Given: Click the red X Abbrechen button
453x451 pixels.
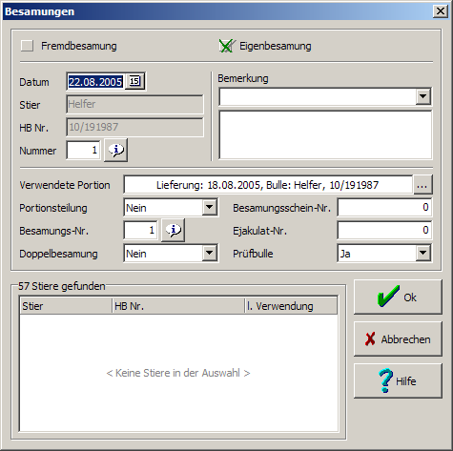Looking at the screenshot, I should pyautogui.click(x=398, y=338).
